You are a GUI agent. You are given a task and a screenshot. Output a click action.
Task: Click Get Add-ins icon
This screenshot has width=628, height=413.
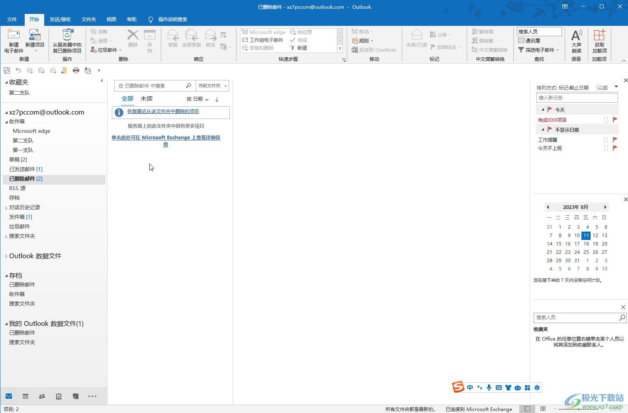pos(599,35)
